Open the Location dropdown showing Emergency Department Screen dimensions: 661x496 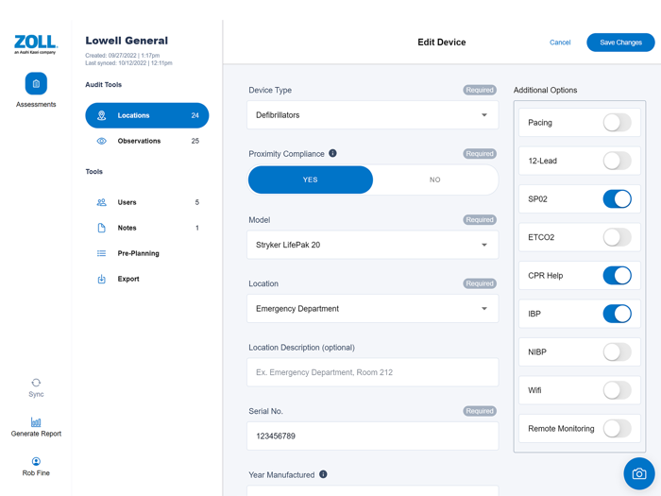(x=373, y=309)
